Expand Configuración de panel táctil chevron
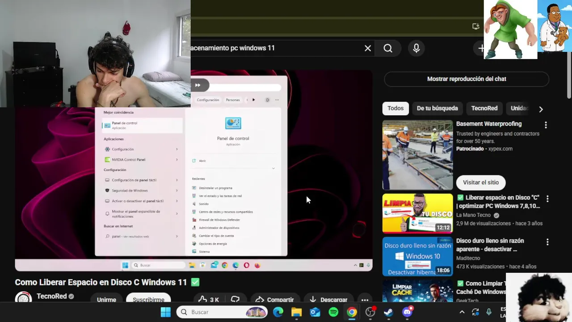 [177, 180]
